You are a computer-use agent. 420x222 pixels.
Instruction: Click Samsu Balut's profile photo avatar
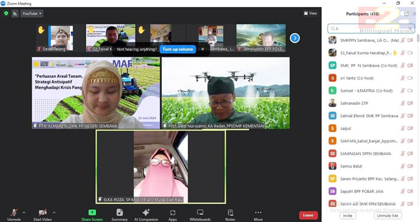click(x=332, y=166)
